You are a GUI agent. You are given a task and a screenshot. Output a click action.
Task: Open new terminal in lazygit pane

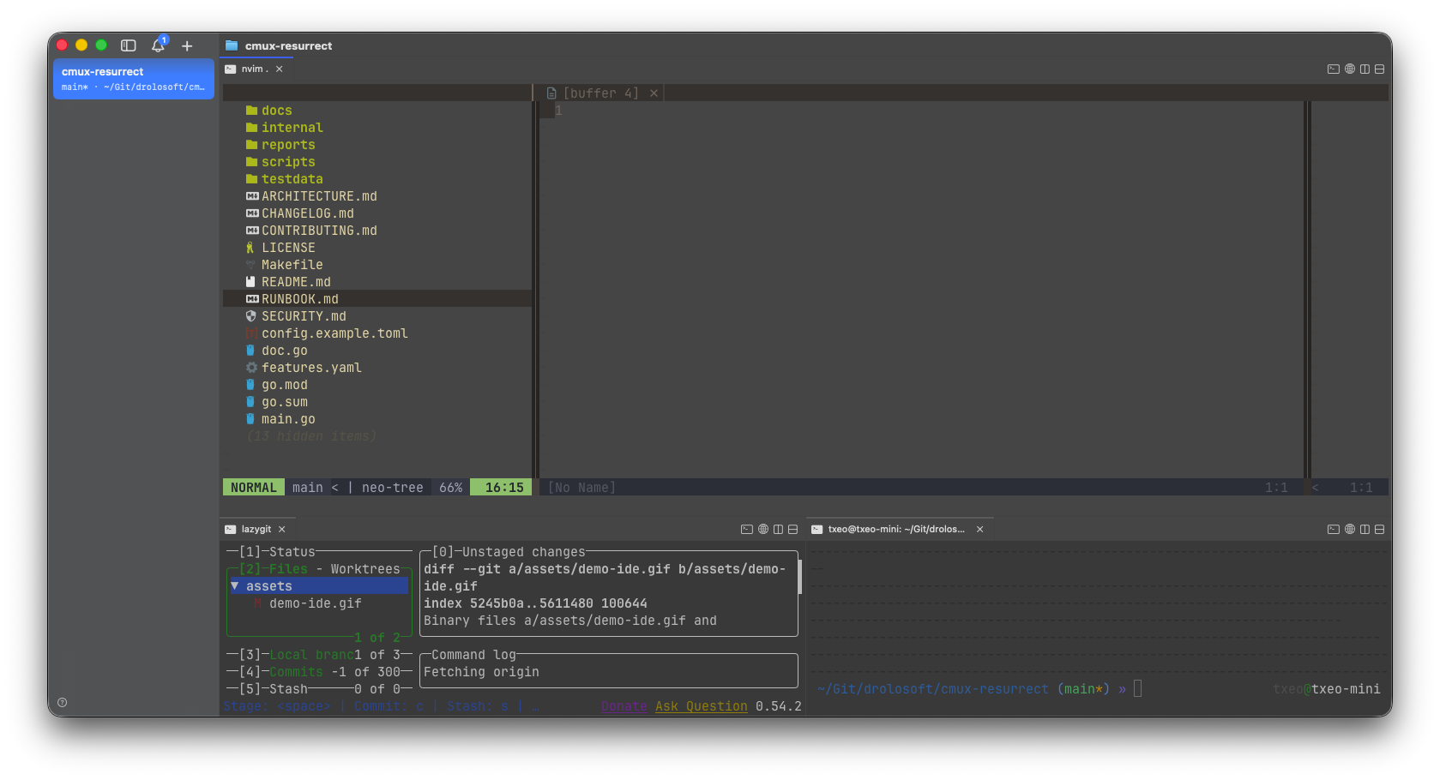[747, 530]
